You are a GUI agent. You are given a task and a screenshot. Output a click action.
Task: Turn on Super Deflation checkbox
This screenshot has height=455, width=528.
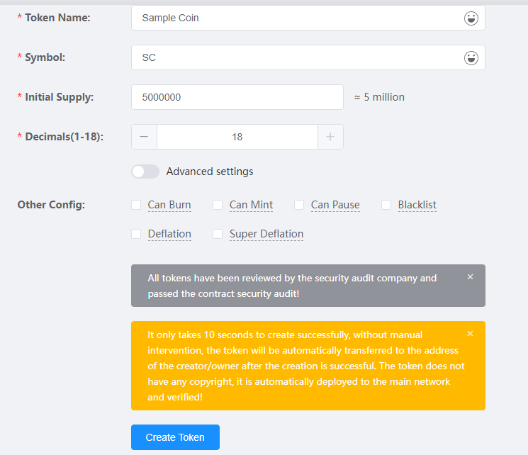[218, 234]
